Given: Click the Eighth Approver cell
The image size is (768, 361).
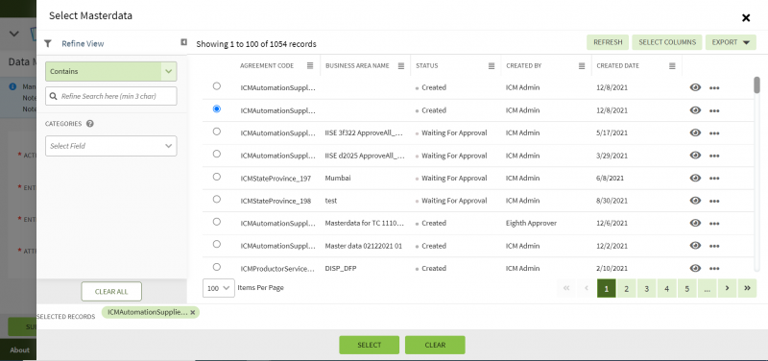Looking at the screenshot, I should (x=531, y=224).
